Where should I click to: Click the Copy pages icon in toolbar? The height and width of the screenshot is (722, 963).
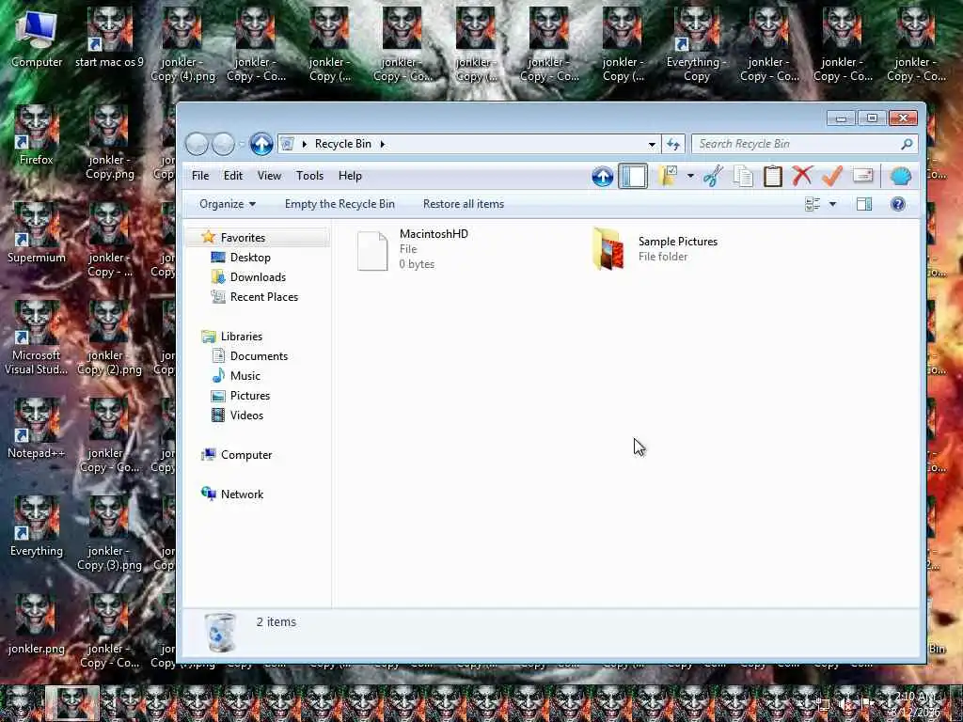[743, 177]
